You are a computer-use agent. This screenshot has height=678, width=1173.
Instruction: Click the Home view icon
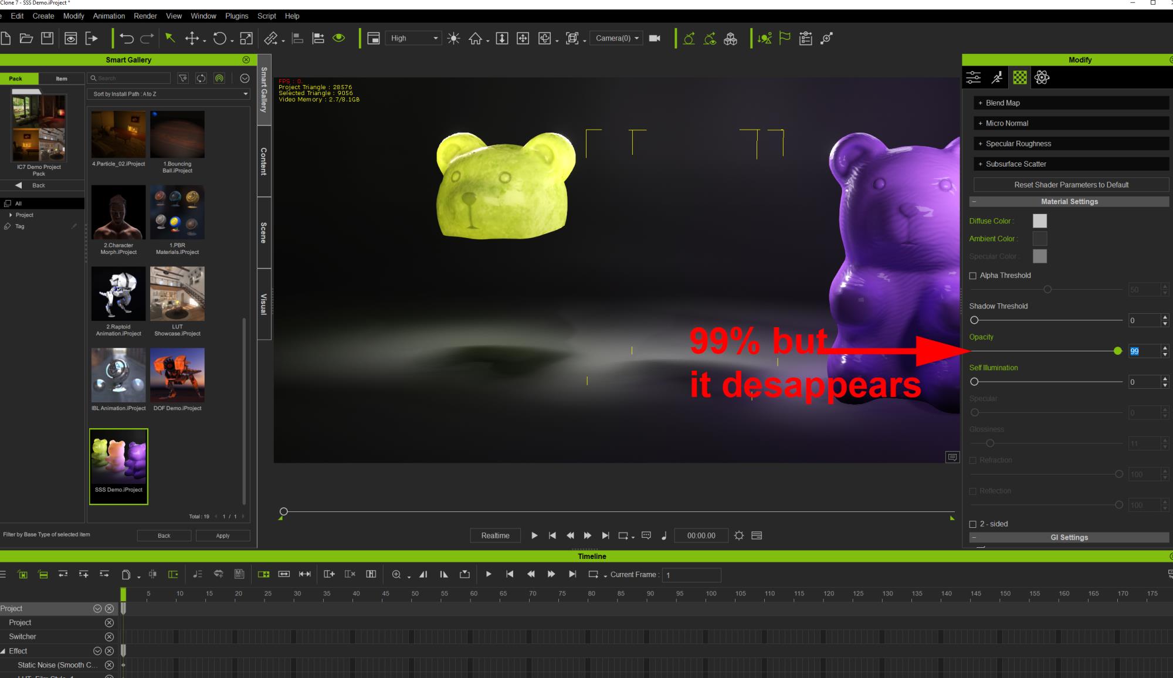click(475, 38)
